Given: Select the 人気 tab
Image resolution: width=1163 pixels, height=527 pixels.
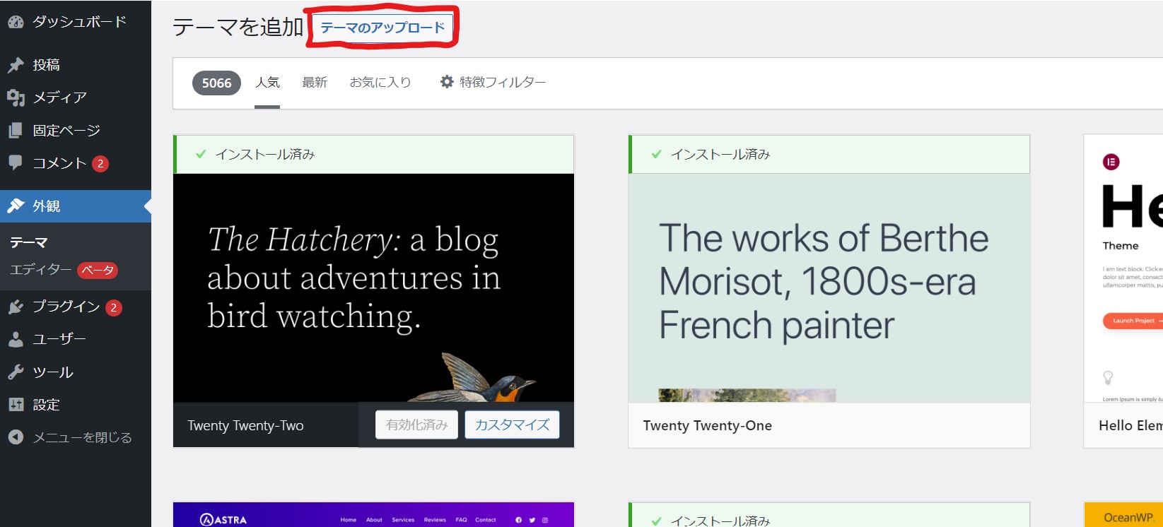Looking at the screenshot, I should click(x=267, y=83).
